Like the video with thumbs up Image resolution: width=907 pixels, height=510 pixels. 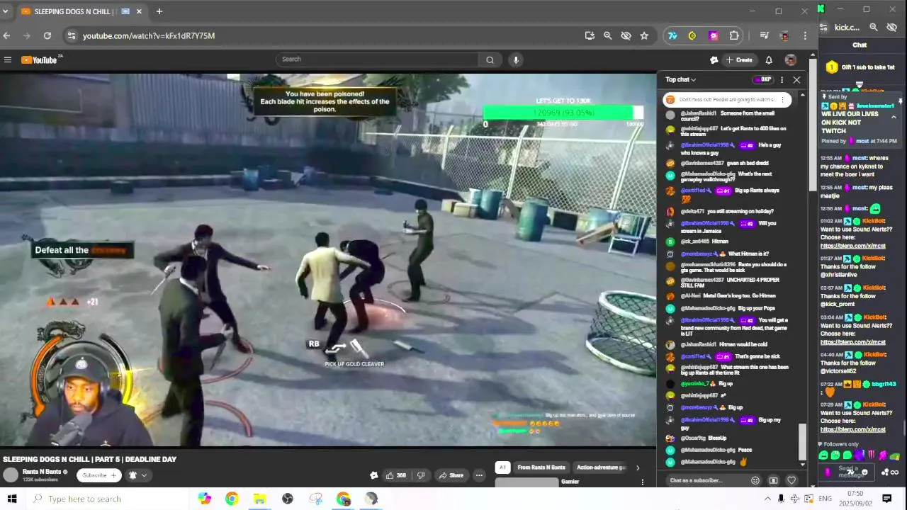(395, 475)
